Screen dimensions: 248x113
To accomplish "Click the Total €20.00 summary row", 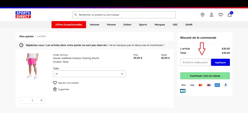I will click(x=205, y=53).
